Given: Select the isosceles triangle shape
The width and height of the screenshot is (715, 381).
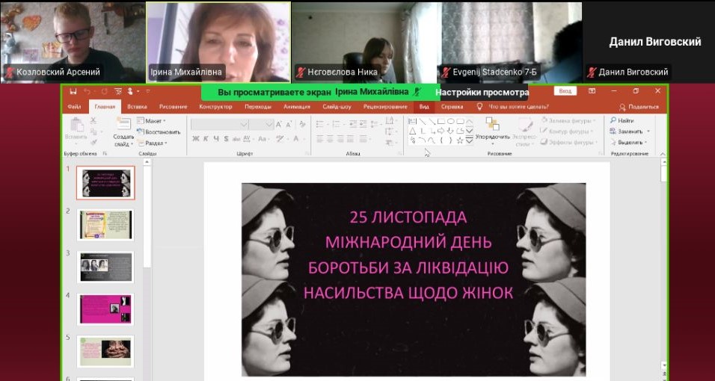Looking at the screenshot, I should coord(412,131).
